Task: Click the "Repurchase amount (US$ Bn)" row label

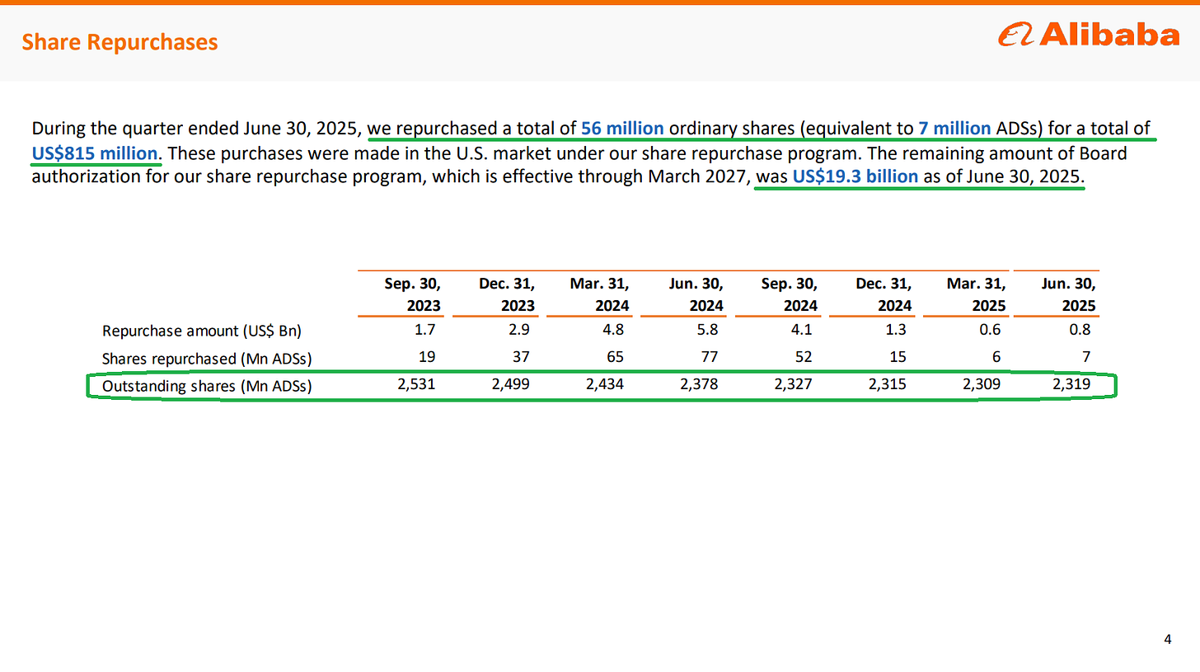Action: tap(201, 331)
